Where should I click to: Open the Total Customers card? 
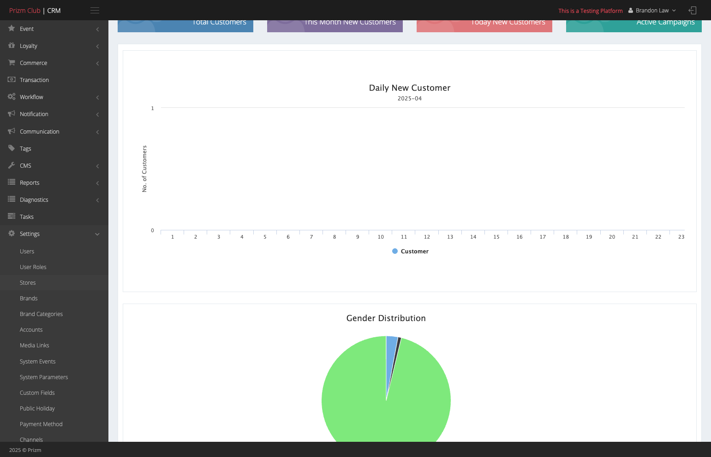tap(185, 26)
